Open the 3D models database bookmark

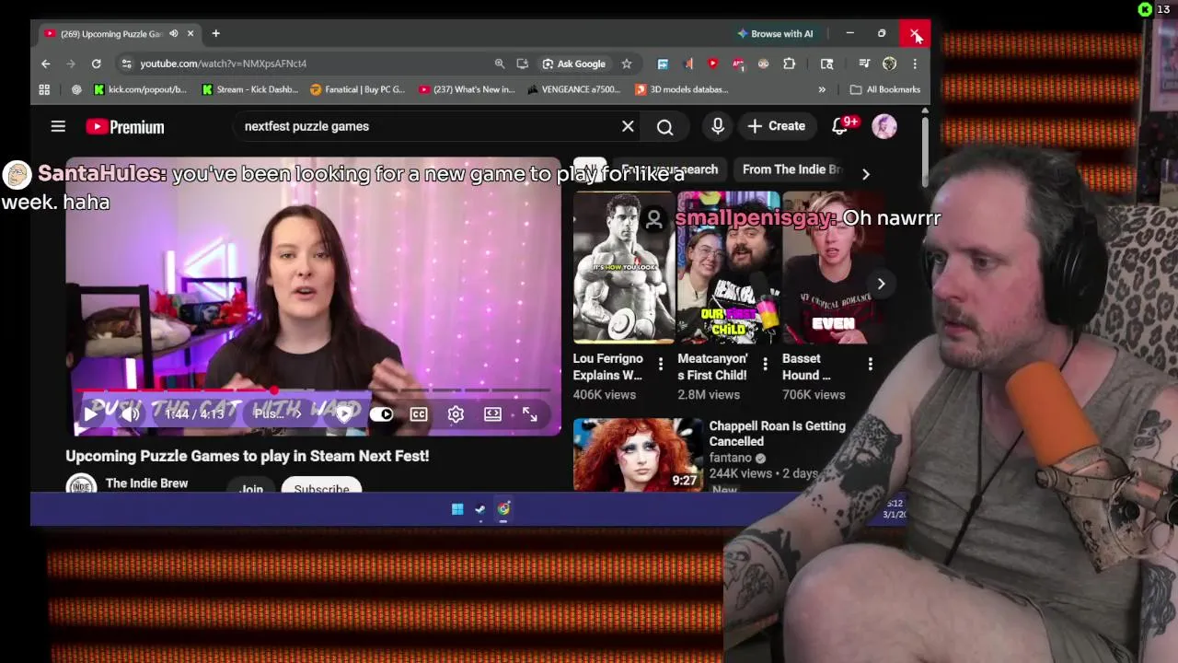pyautogui.click(x=682, y=89)
